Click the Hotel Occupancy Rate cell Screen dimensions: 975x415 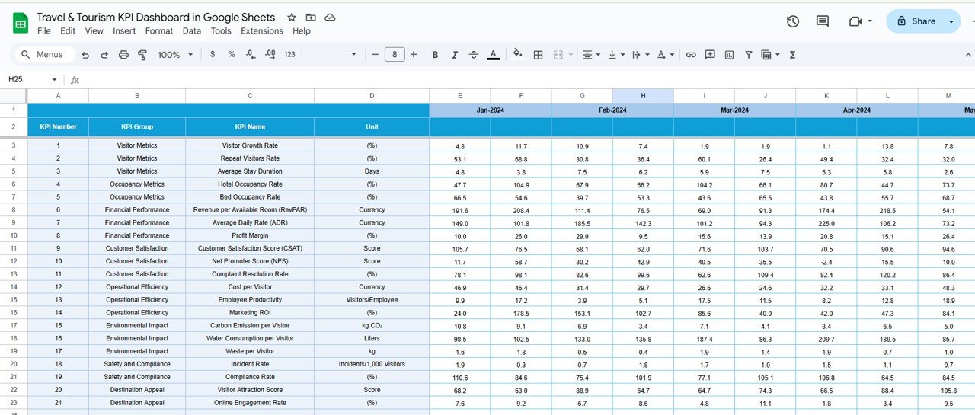point(250,184)
